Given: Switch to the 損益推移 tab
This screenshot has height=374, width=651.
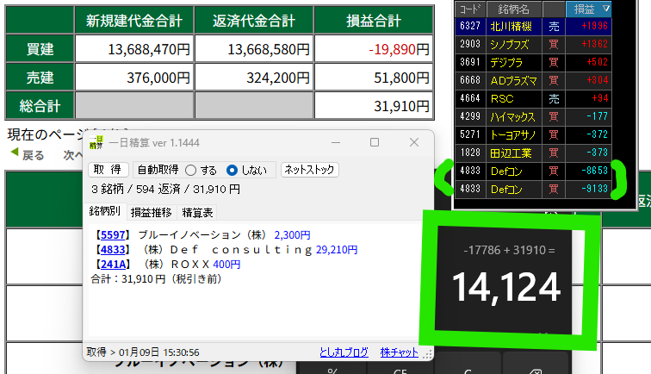Looking at the screenshot, I should pos(152,212).
